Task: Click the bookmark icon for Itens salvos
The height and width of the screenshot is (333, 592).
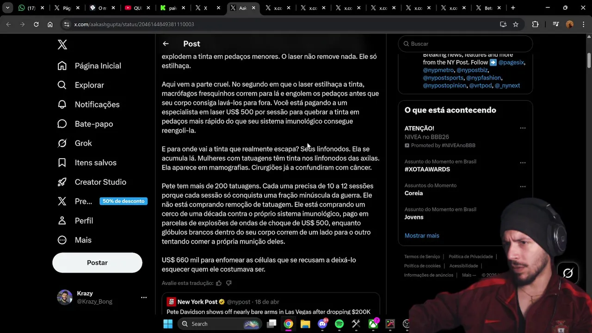Action: 62,163
